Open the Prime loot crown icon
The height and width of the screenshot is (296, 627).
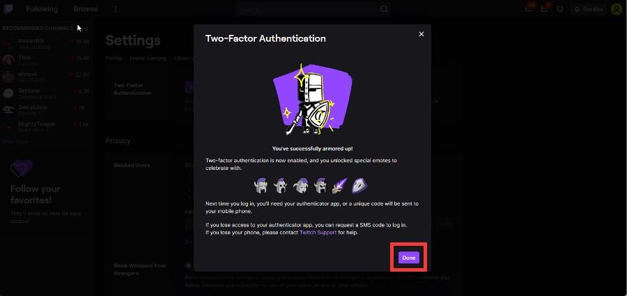[529, 9]
